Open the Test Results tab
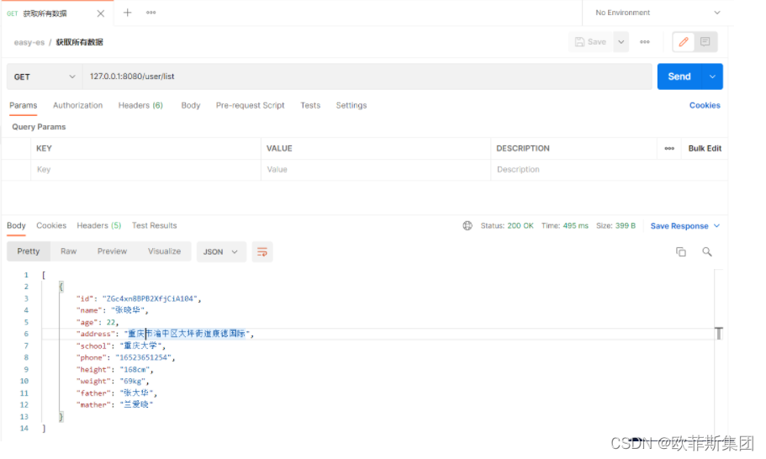 (x=155, y=225)
